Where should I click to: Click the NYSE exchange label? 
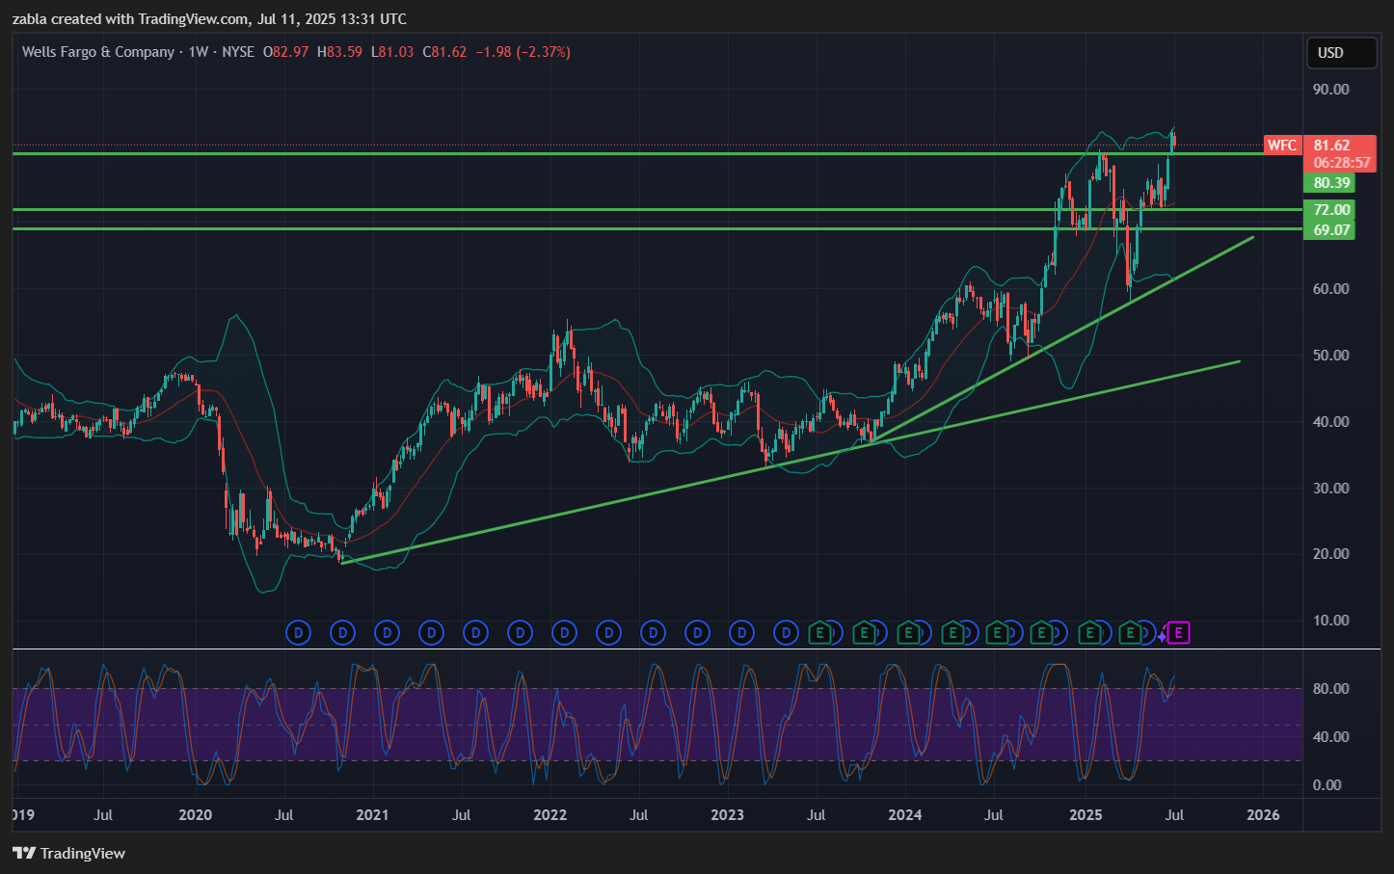point(238,52)
